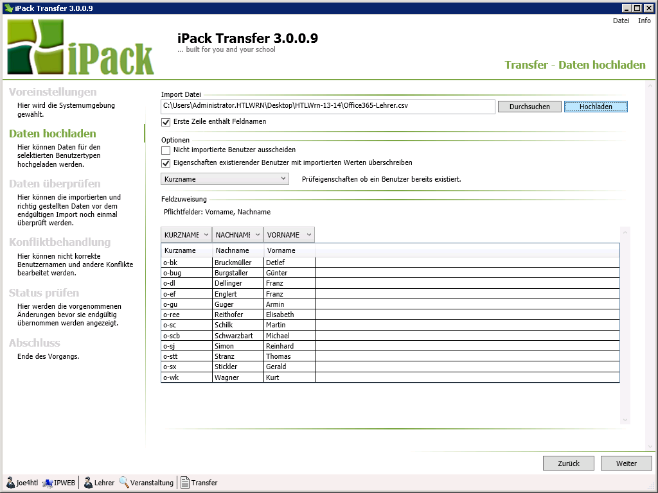Select the o-gu cell

[187, 304]
